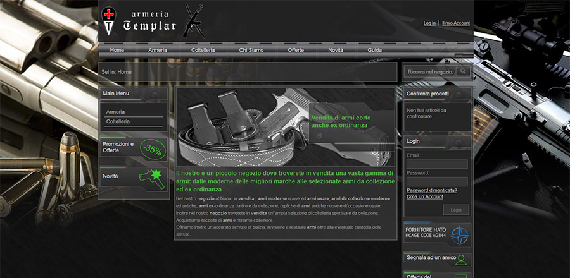Click Password dimenticata link
Screen dimensions: 570x278
(x=432, y=190)
